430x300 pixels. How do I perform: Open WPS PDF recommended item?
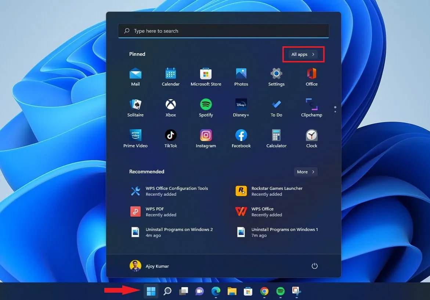coord(154,212)
